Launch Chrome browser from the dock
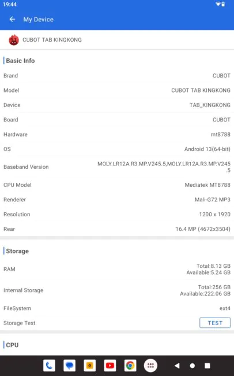 pyautogui.click(x=130, y=366)
